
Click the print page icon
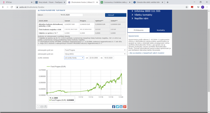tap(42, 107)
